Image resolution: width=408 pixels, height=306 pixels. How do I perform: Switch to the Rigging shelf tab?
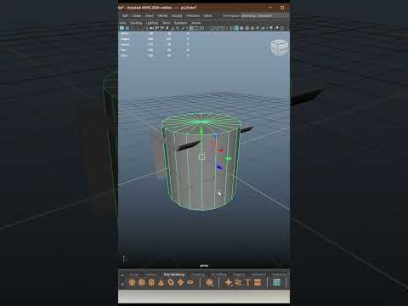click(239, 275)
